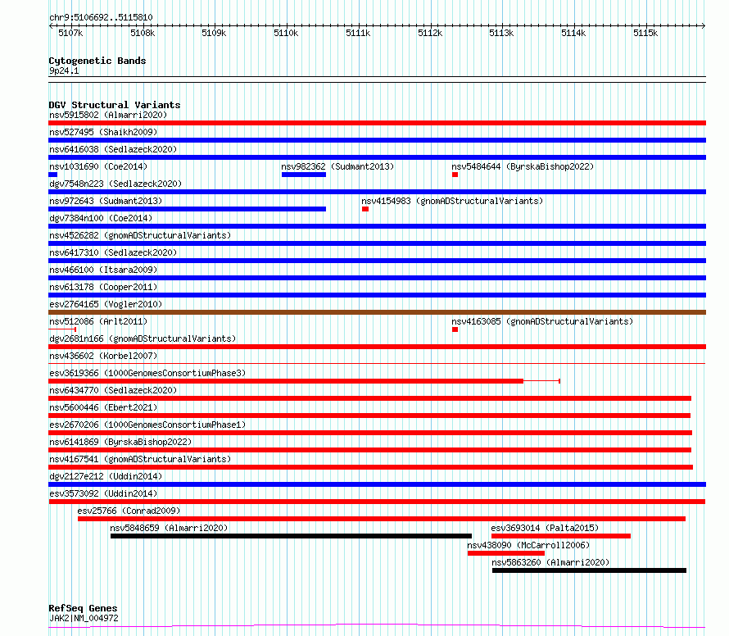The width and height of the screenshot is (729, 636).
Task: Open dgv7548n223 (Sedlazeck2020) label
Action: click(115, 184)
